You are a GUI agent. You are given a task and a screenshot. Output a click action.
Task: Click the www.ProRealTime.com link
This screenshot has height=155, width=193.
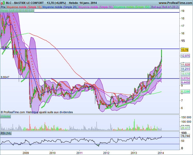[x=176, y=3]
